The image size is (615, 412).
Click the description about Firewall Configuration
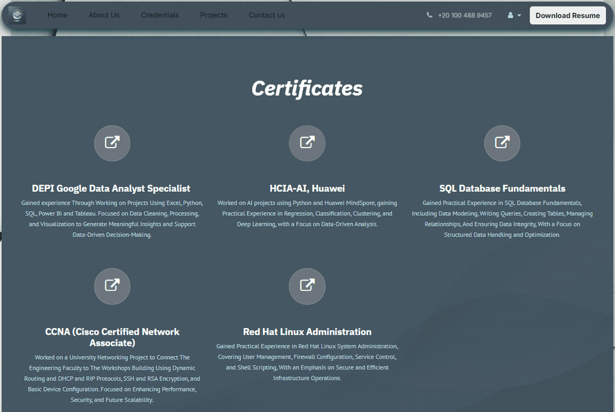coord(307,362)
